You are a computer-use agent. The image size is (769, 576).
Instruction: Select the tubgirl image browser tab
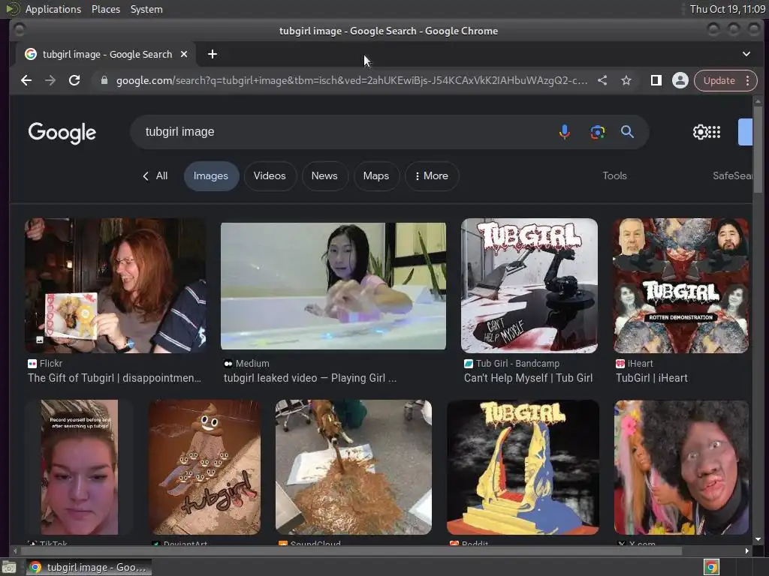(106, 54)
